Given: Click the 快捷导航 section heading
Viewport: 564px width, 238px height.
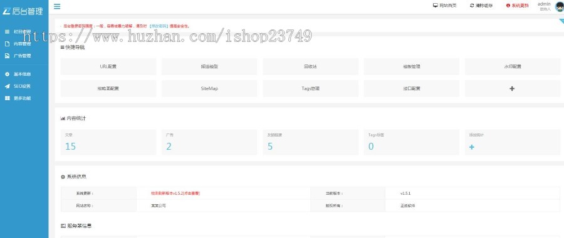Looking at the screenshot, I should pyautogui.click(x=73, y=47).
